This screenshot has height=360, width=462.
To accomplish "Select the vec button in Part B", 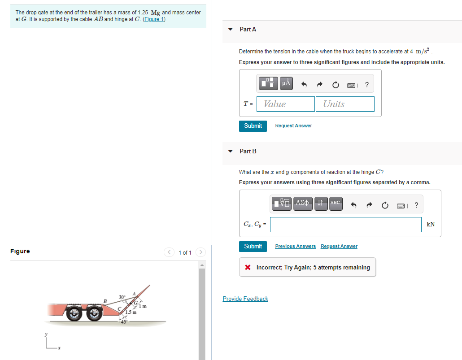I will pyautogui.click(x=336, y=204).
